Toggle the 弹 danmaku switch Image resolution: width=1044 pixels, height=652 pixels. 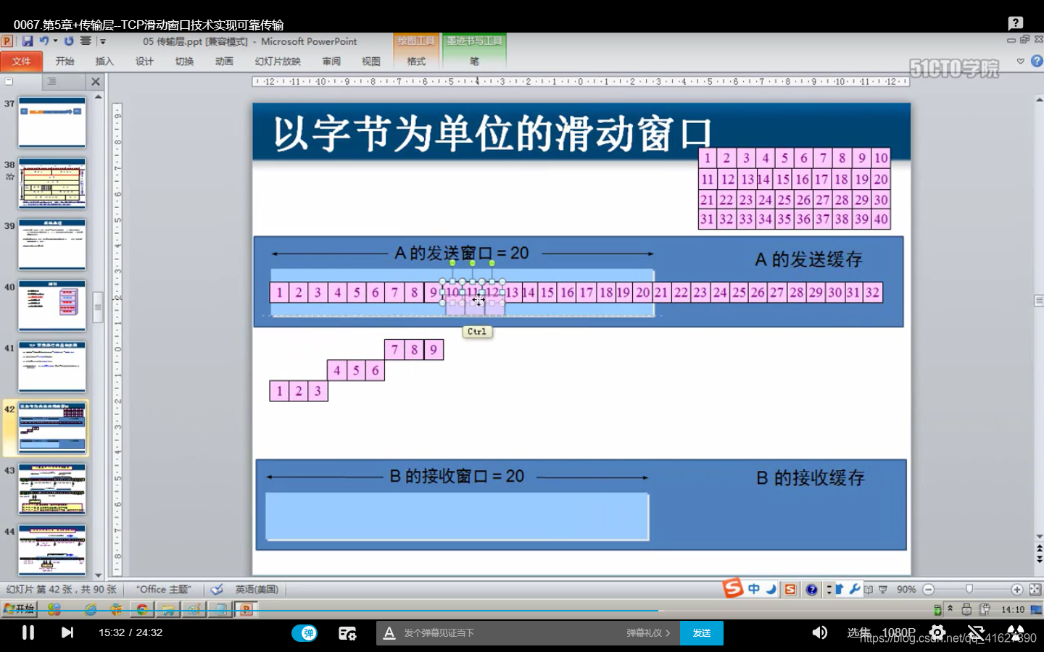pyautogui.click(x=304, y=633)
